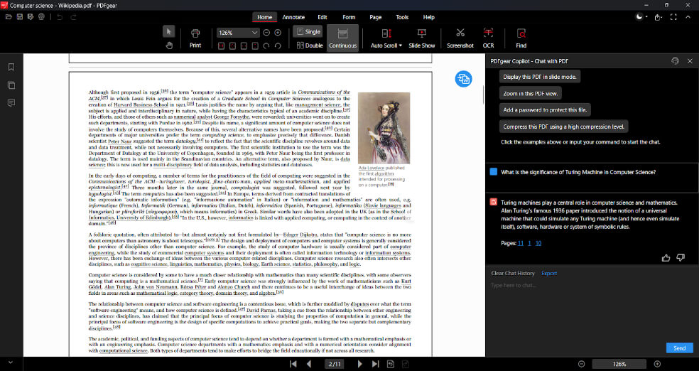Go to the next page
The width and height of the screenshot is (699, 371).
[x=359, y=364]
